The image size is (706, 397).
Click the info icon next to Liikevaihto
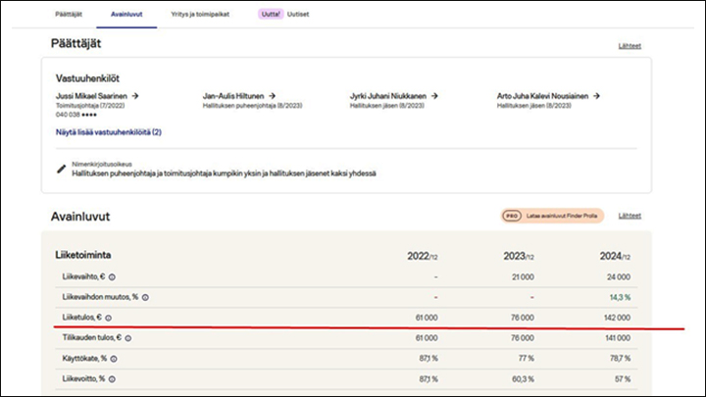[113, 277]
